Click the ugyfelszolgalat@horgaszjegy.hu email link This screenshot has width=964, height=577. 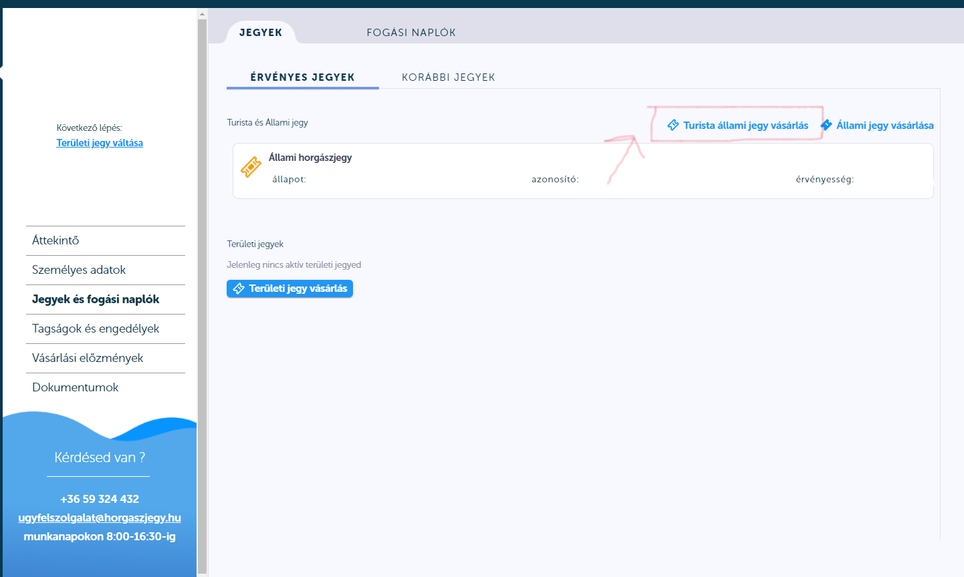point(100,518)
